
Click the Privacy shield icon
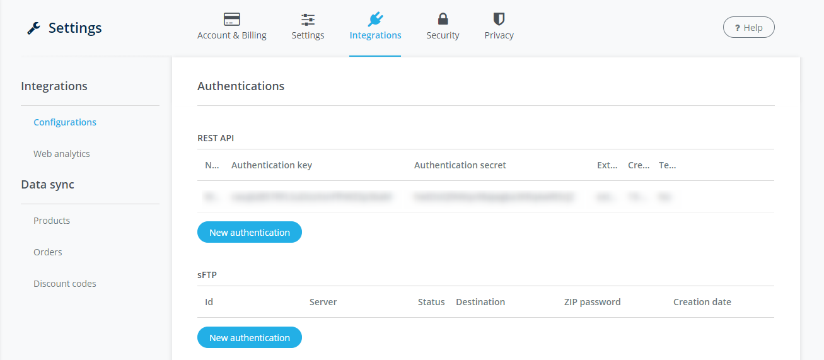click(x=499, y=19)
